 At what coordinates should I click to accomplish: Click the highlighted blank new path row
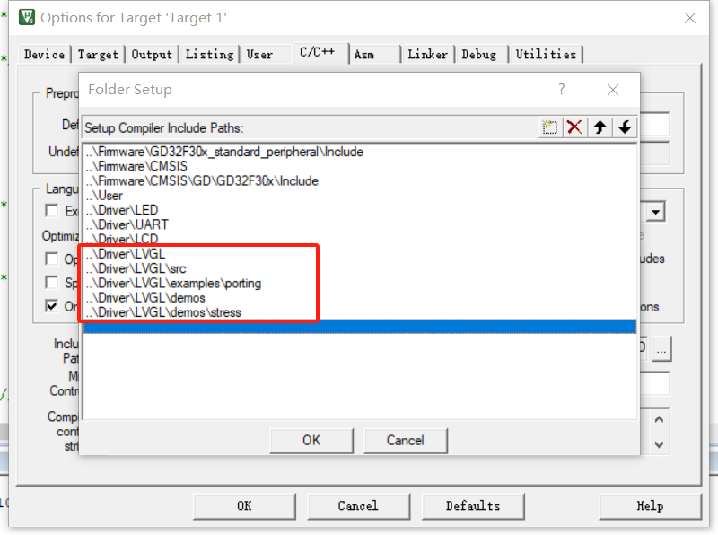tap(360, 327)
